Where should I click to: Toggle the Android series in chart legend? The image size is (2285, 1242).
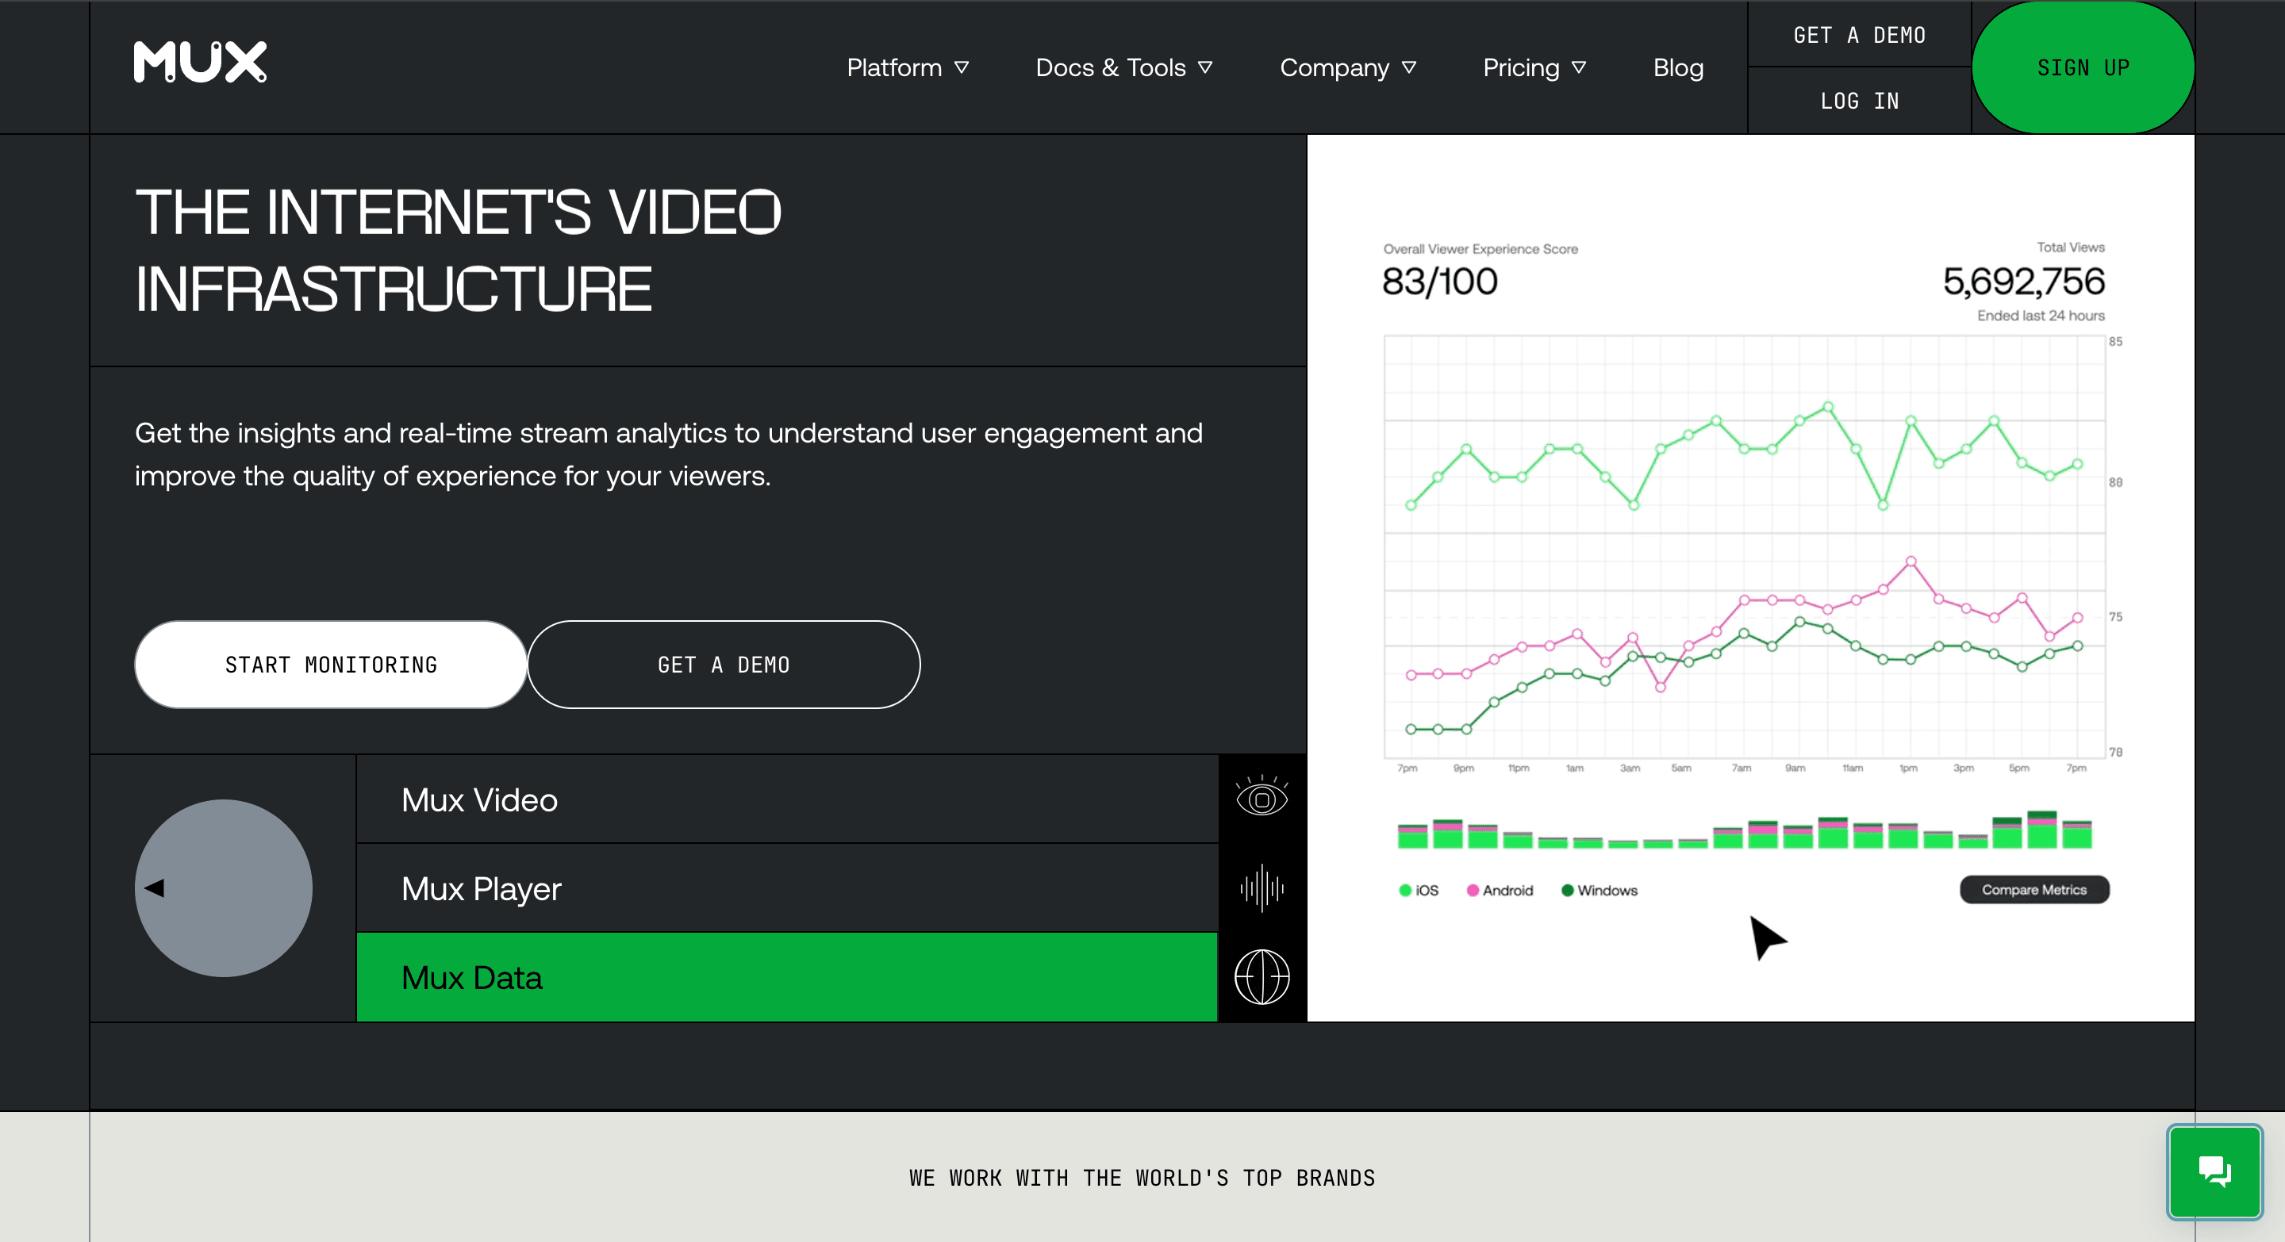1500,890
